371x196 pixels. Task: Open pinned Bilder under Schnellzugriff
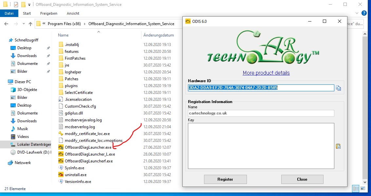tap(22, 71)
